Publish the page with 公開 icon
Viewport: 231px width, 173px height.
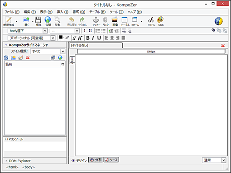pyautogui.click(x=48, y=21)
